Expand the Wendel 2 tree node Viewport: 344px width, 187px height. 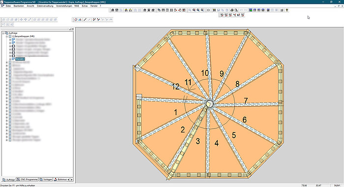coord(10,59)
